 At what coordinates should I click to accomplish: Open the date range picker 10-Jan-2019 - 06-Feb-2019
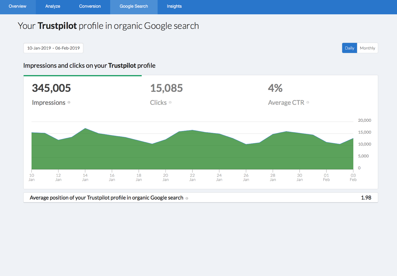point(53,48)
